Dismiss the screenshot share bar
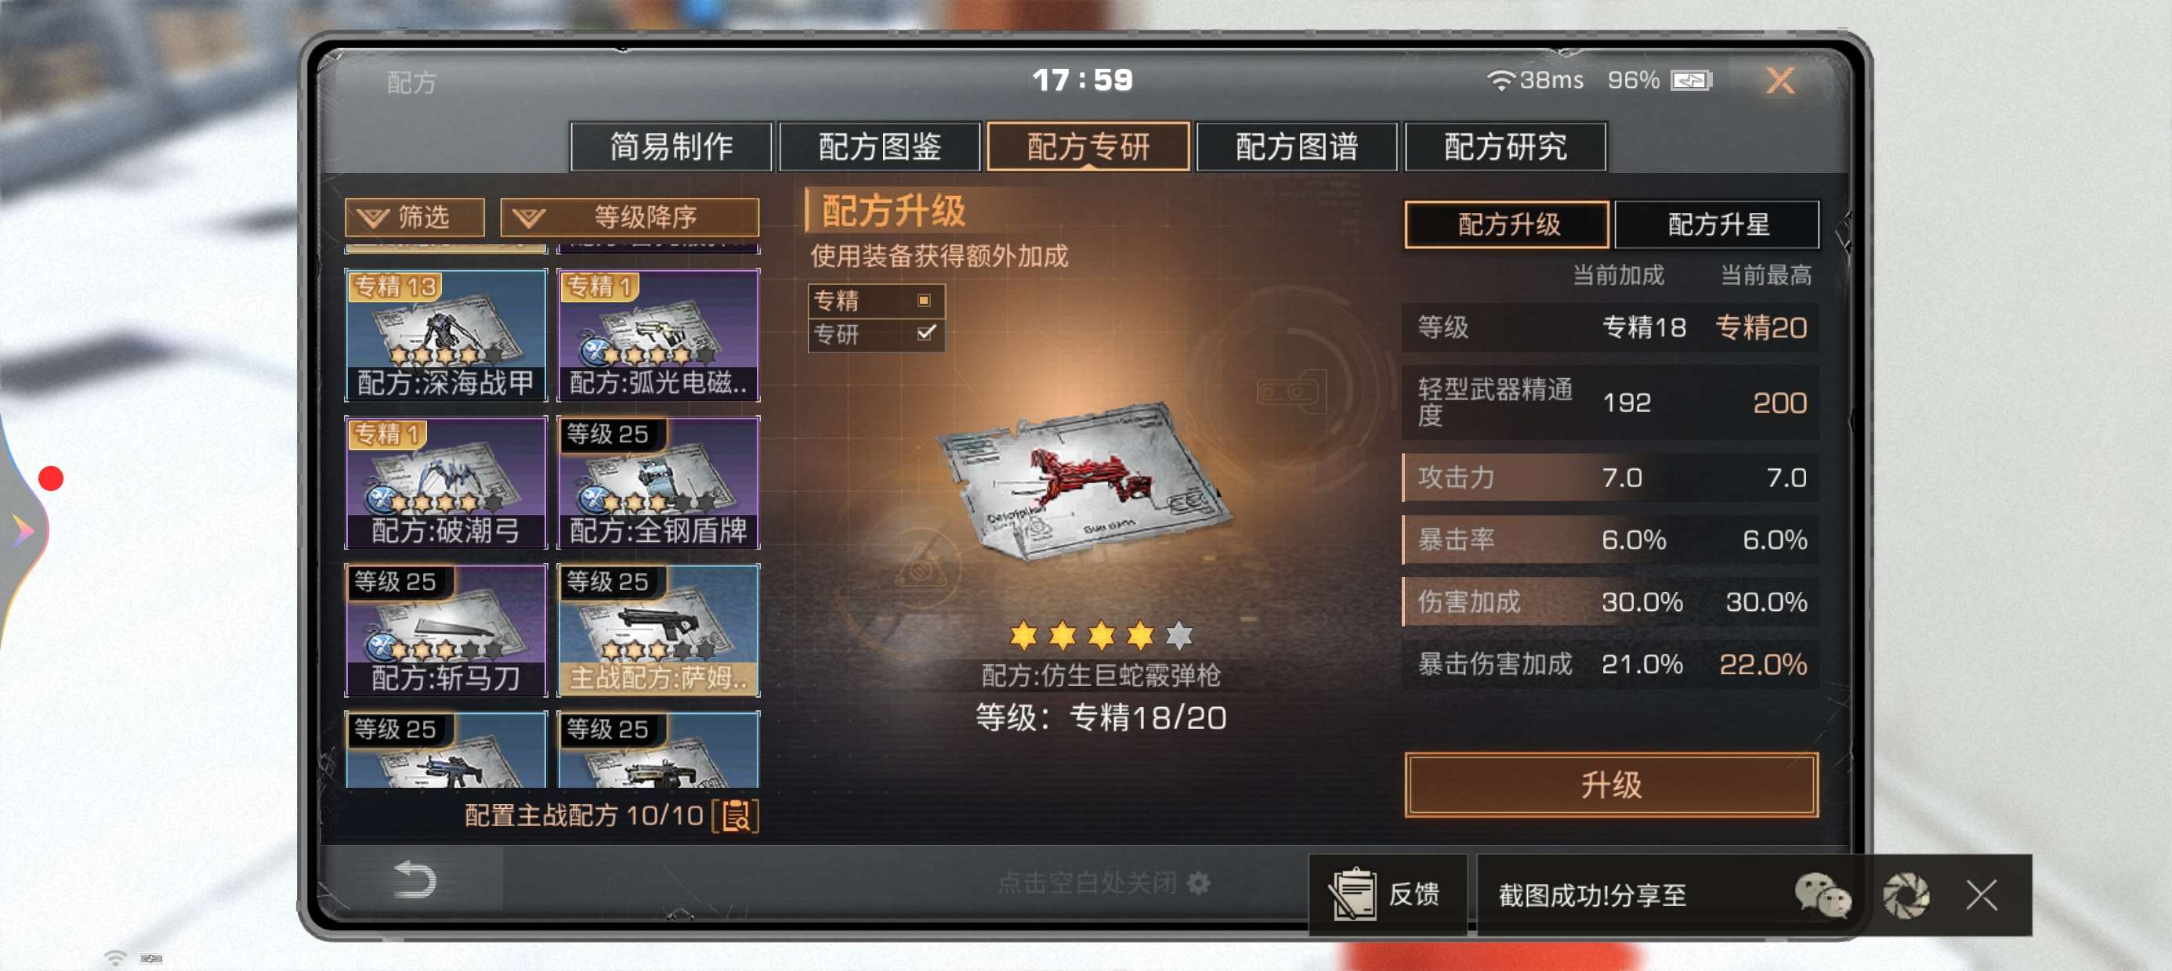 [1982, 894]
